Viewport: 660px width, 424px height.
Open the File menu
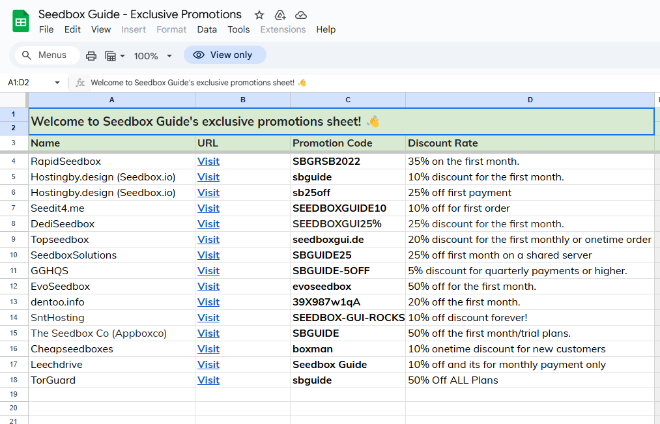[46, 29]
